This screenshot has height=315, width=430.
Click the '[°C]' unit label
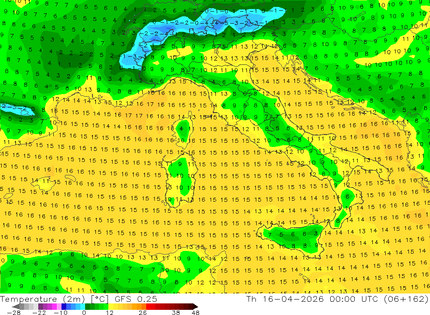tap(100, 299)
